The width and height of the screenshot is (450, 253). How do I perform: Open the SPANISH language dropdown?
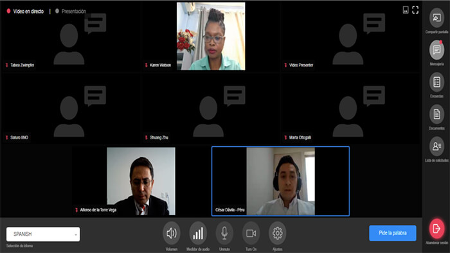43,234
